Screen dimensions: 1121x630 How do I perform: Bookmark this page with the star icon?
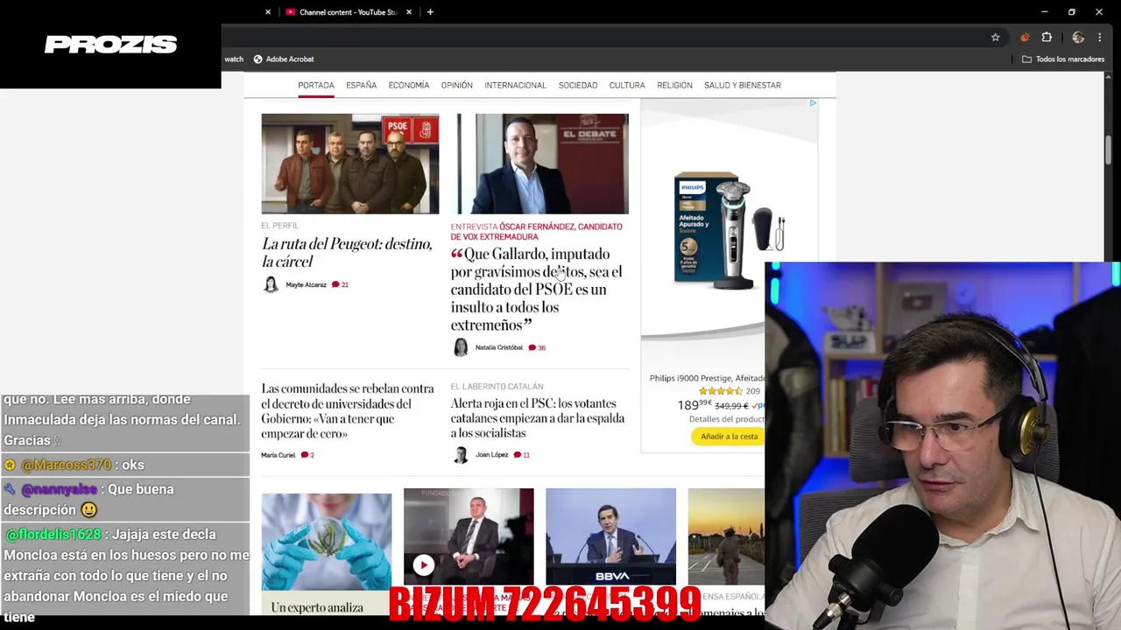(x=995, y=38)
